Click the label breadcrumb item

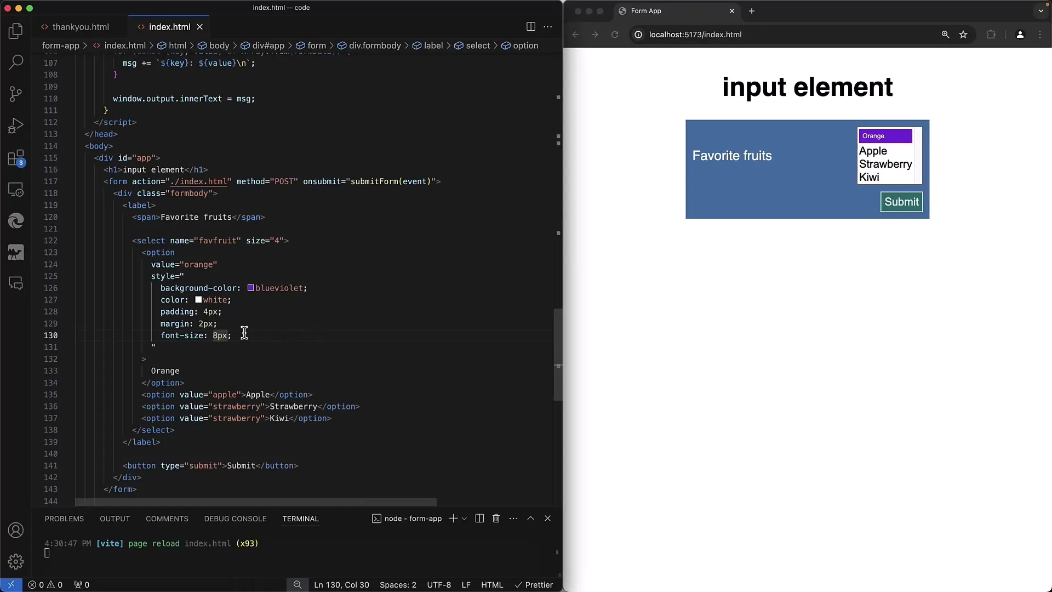[x=427, y=45]
